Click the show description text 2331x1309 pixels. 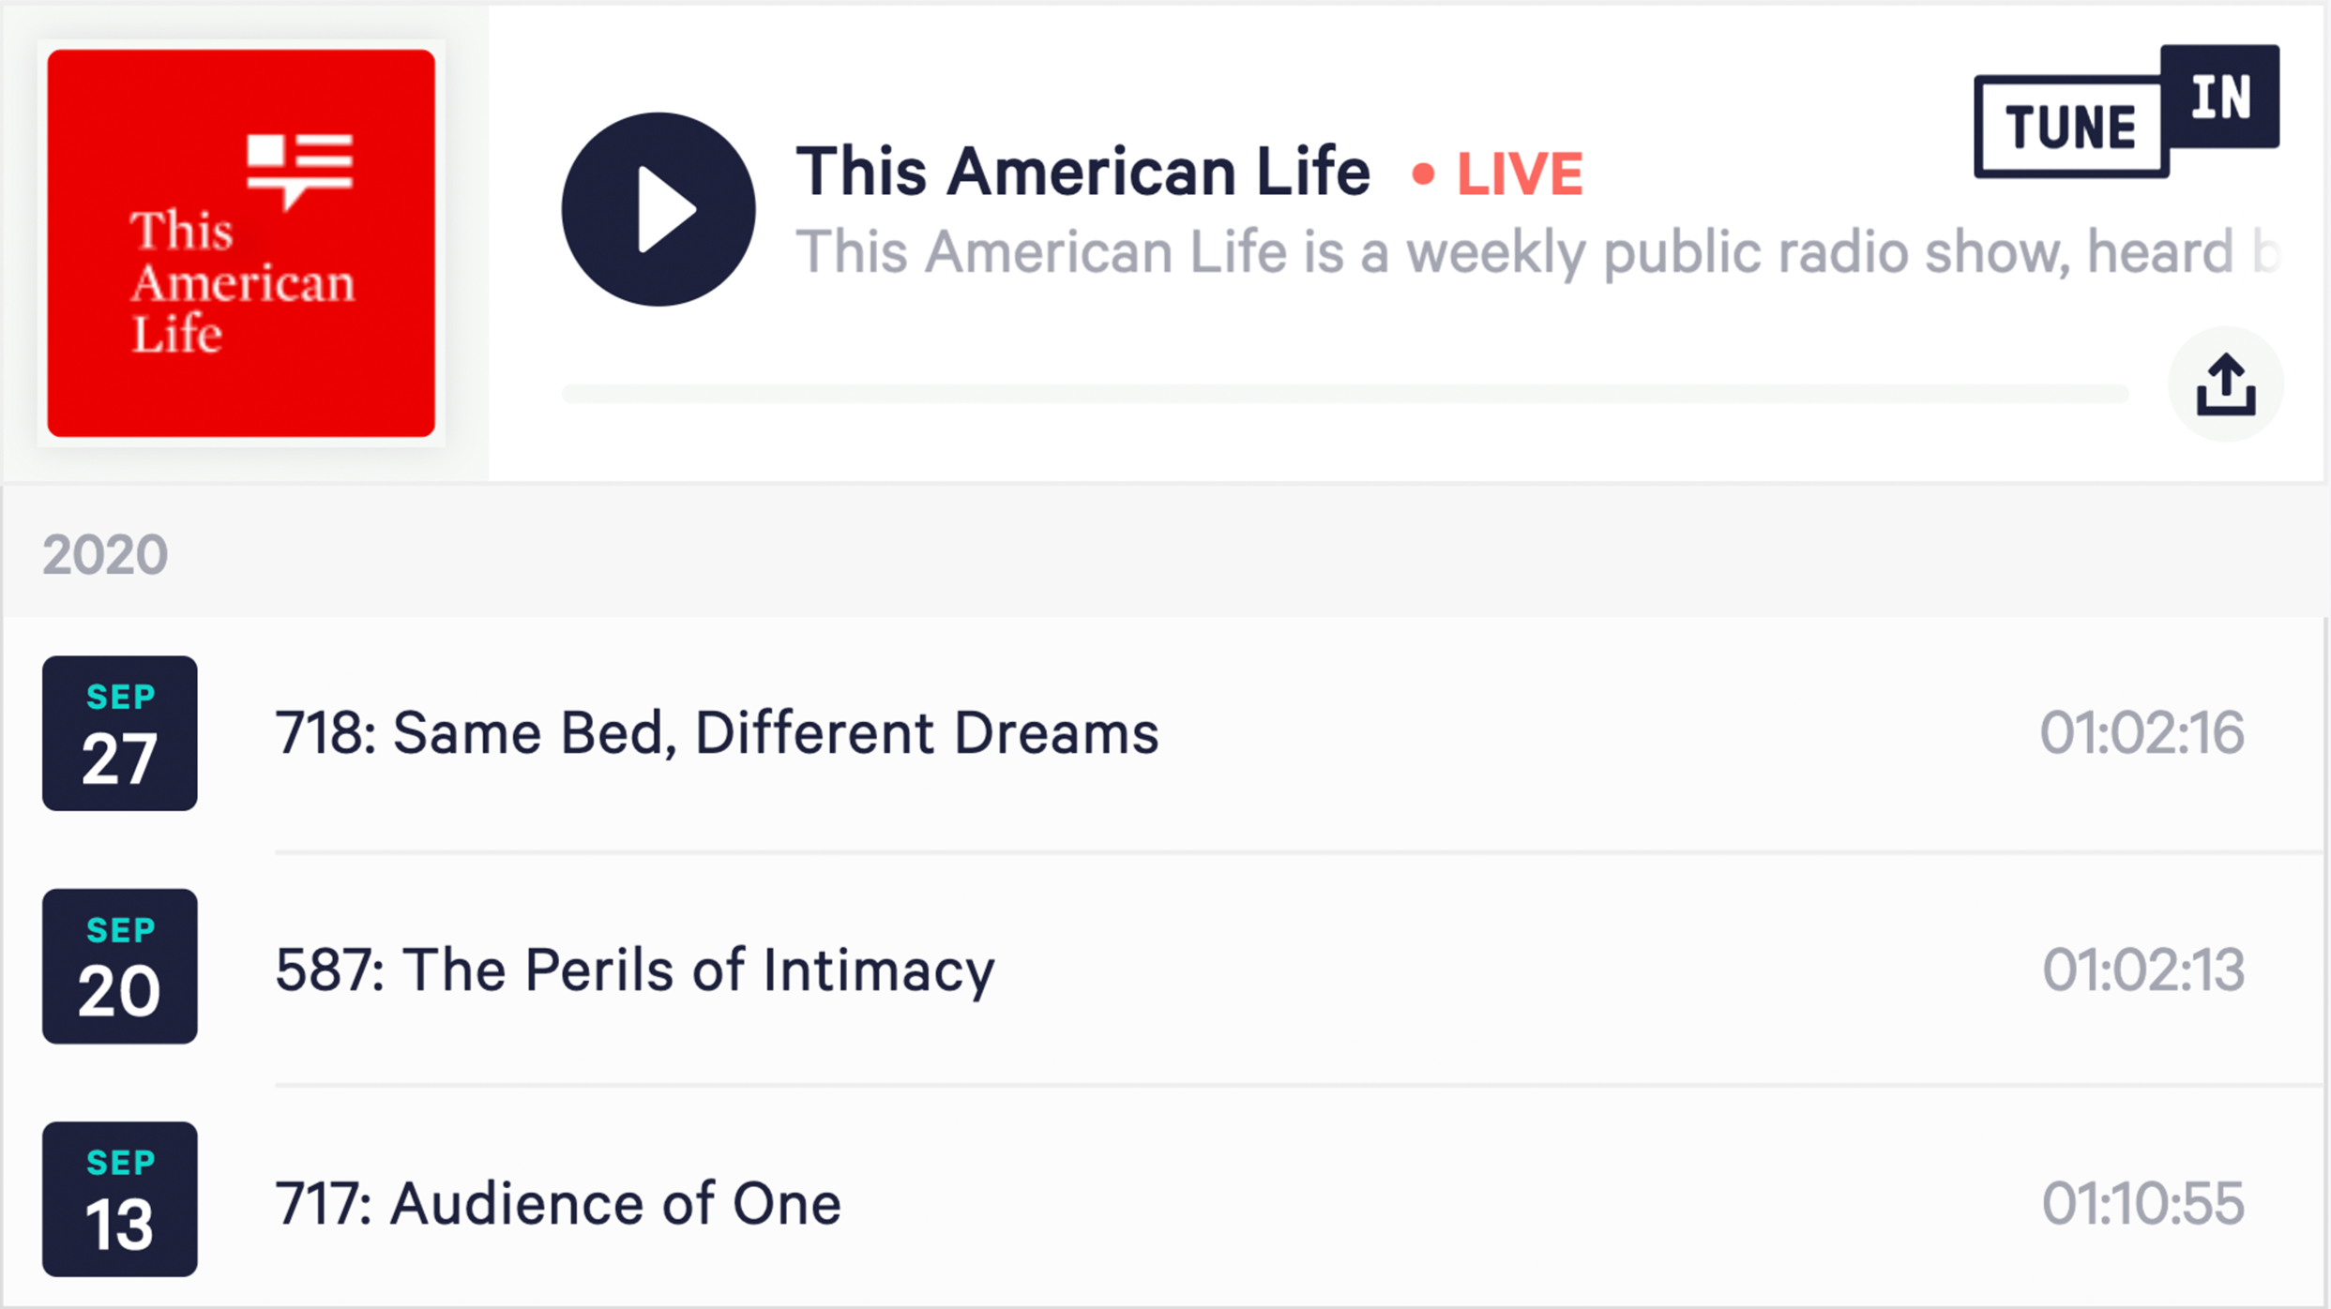click(x=1537, y=253)
